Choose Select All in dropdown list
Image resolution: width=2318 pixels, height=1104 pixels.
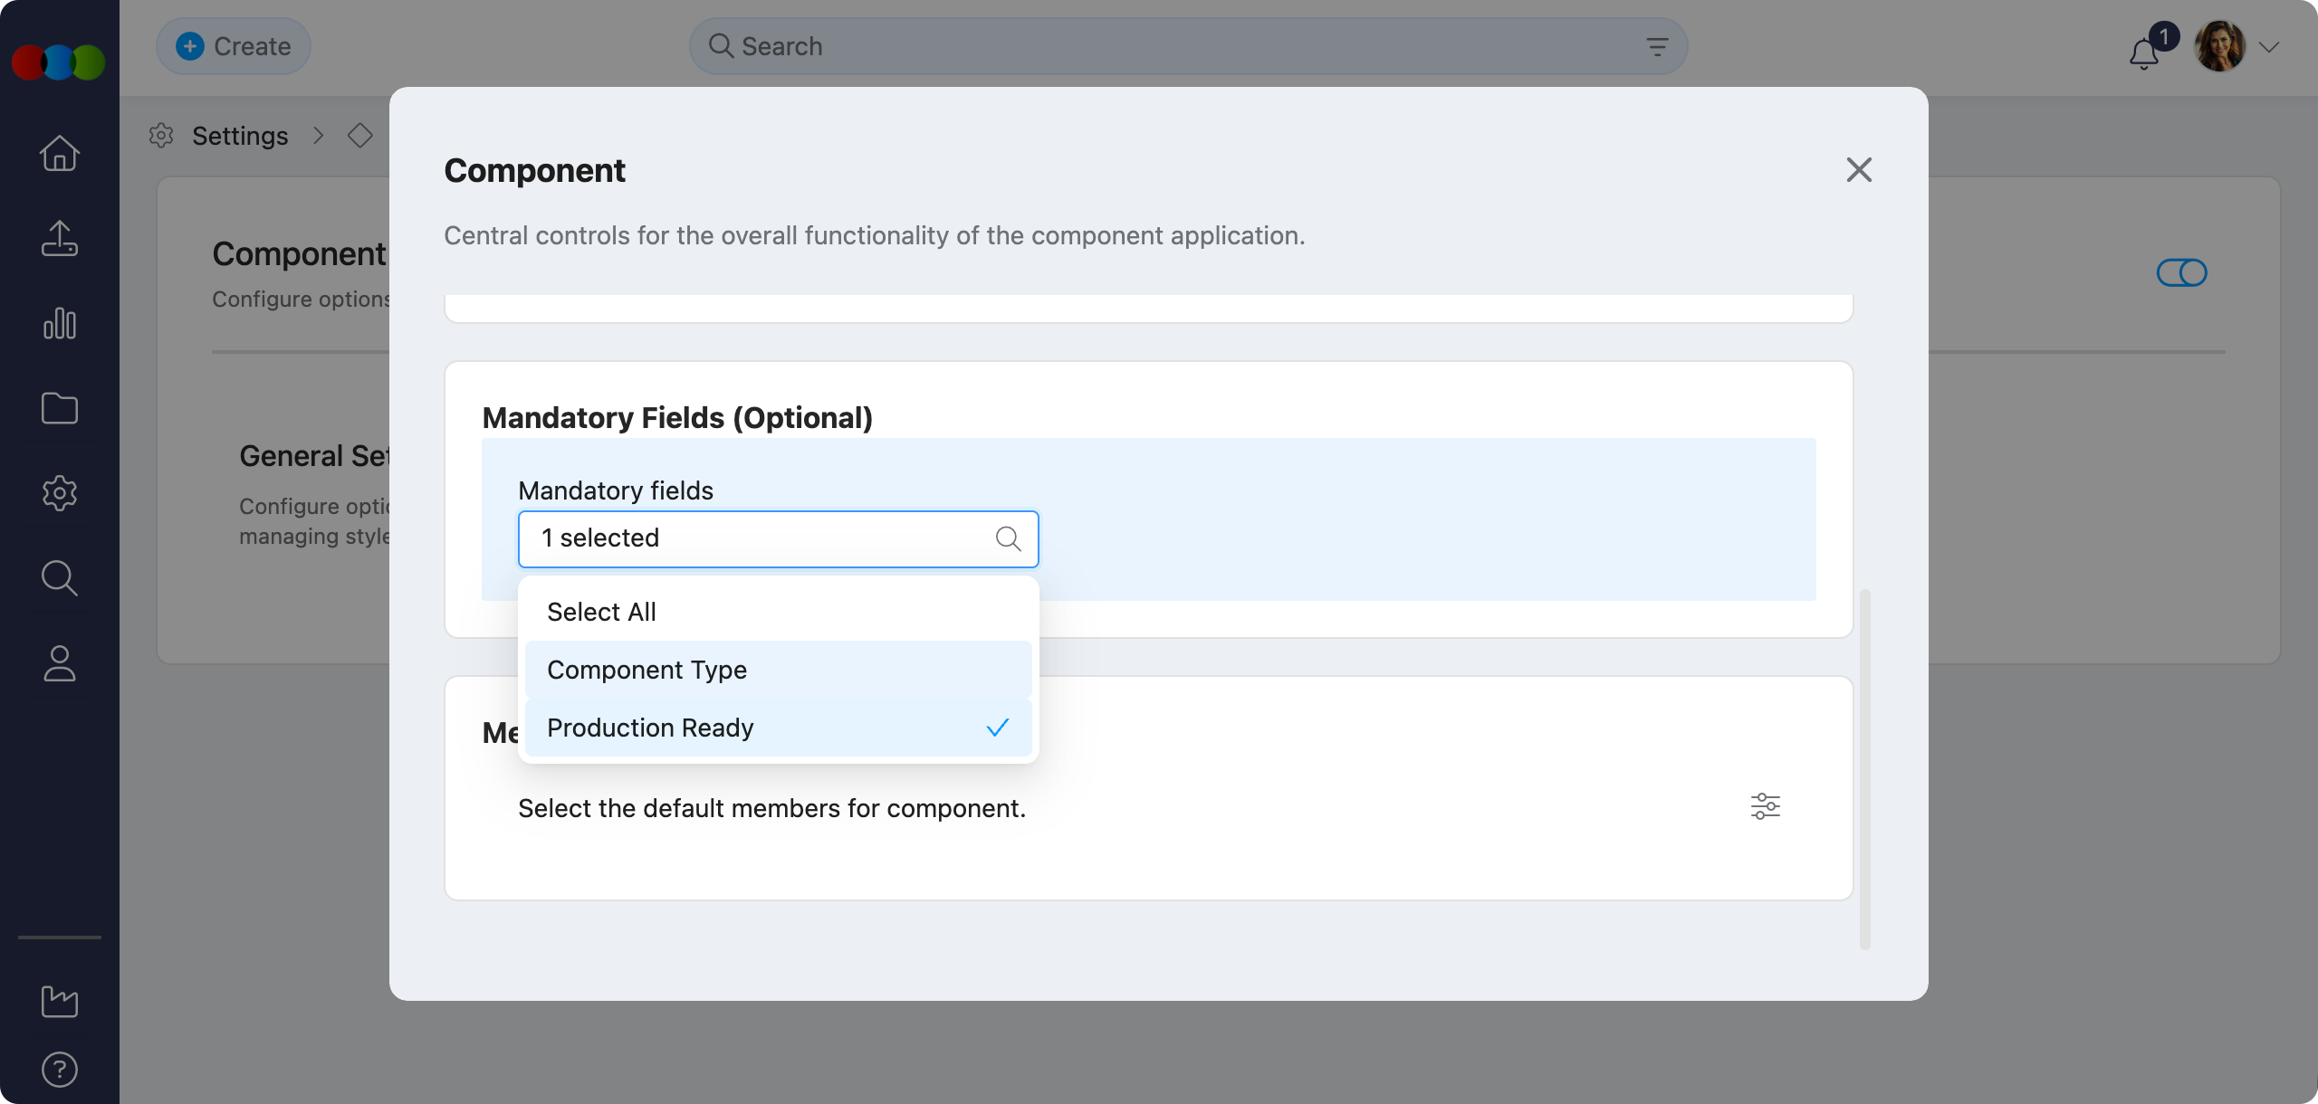click(x=601, y=612)
